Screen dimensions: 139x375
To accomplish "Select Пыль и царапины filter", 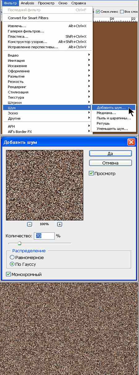I will tap(113, 118).
